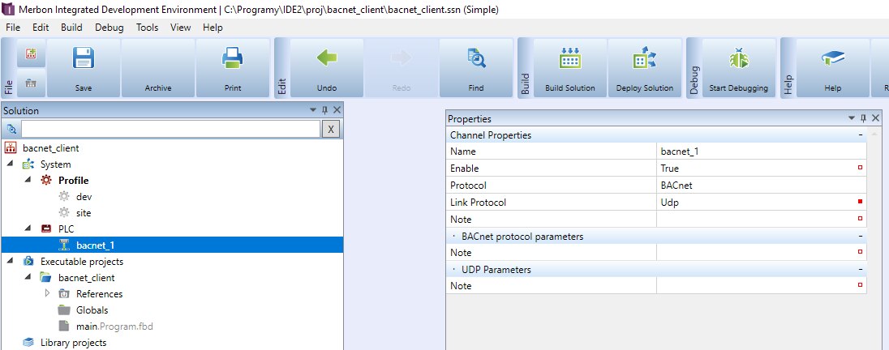Open Help with the book icon
The image size is (889, 350).
[x=832, y=59]
